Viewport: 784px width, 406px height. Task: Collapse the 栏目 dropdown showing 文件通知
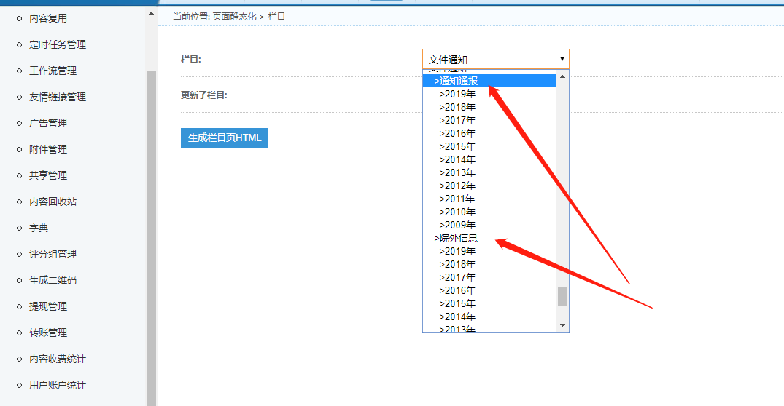point(495,60)
